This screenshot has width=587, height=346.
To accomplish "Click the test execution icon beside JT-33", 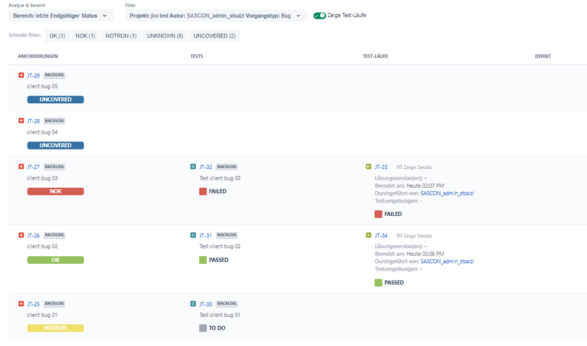I will click(368, 167).
